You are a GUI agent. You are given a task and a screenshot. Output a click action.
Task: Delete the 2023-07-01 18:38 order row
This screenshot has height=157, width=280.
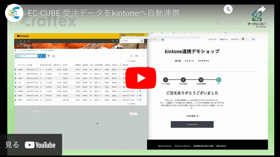point(140,100)
